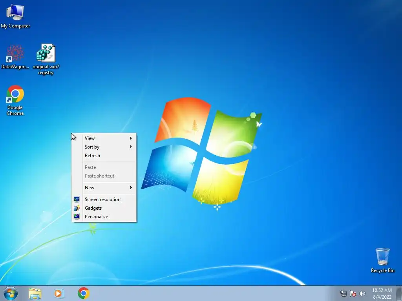The width and height of the screenshot is (402, 301).
Task: Open the Windows Start orb
Action: tap(11, 293)
